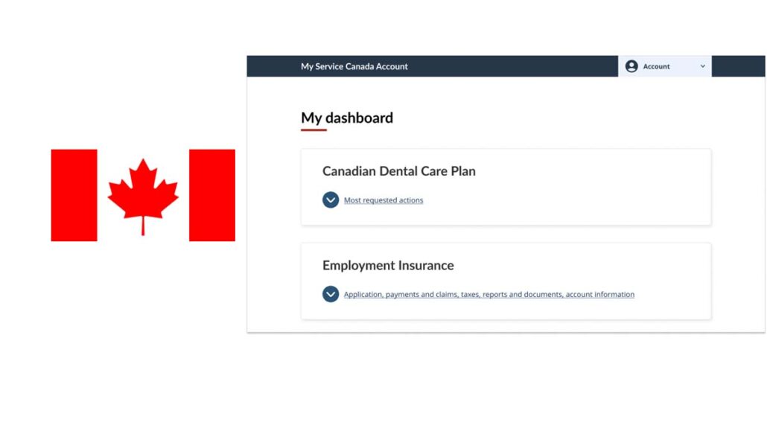Click the My dashboard heading

(346, 118)
